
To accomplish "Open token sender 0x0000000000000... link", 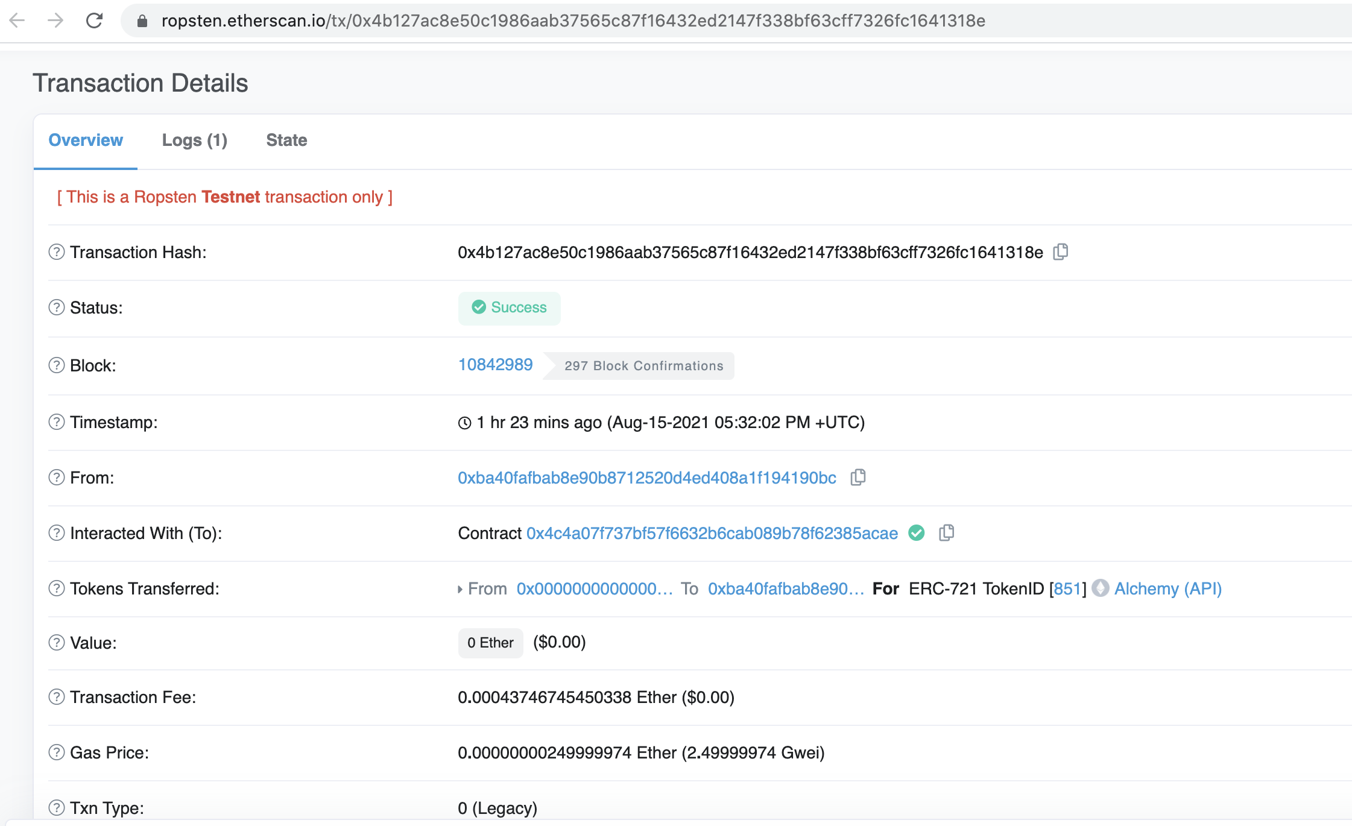I will [x=595, y=588].
